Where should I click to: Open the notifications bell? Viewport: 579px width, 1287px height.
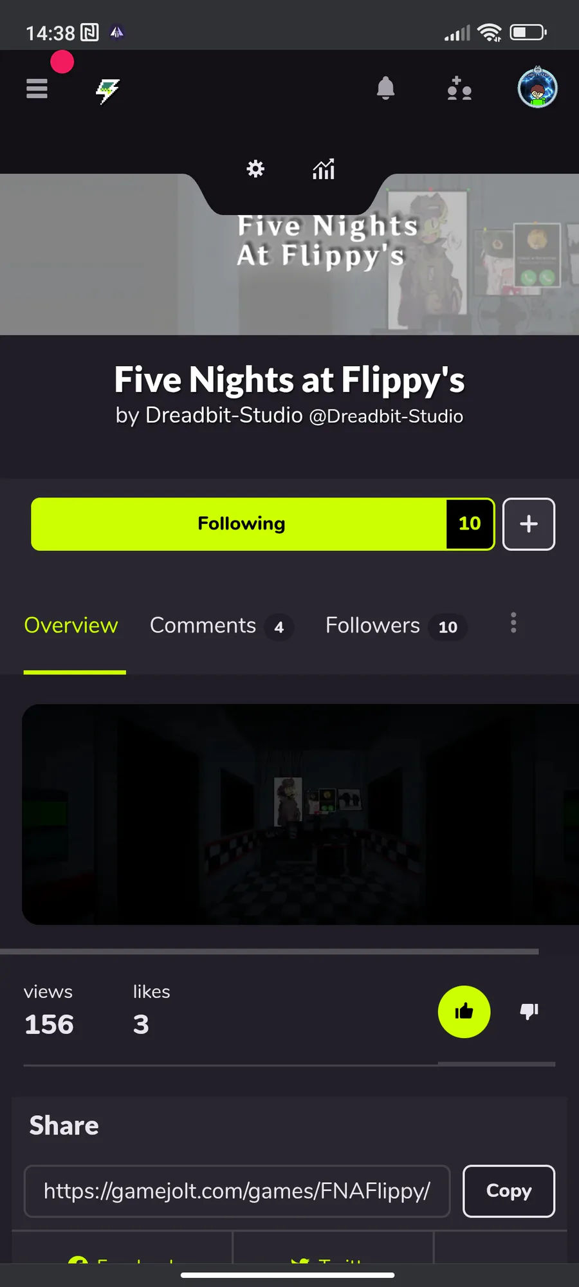[x=385, y=88]
